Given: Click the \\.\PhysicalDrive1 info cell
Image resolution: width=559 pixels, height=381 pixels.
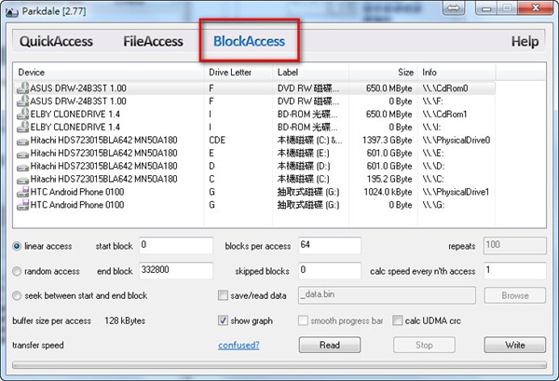Looking at the screenshot, I should [456, 192].
